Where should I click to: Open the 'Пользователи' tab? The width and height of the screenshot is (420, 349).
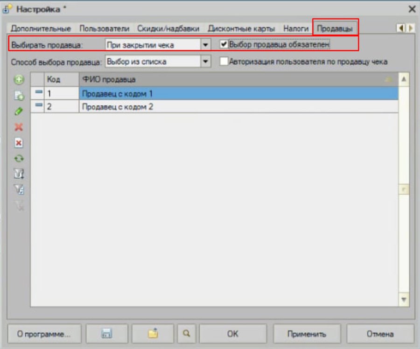(105, 28)
